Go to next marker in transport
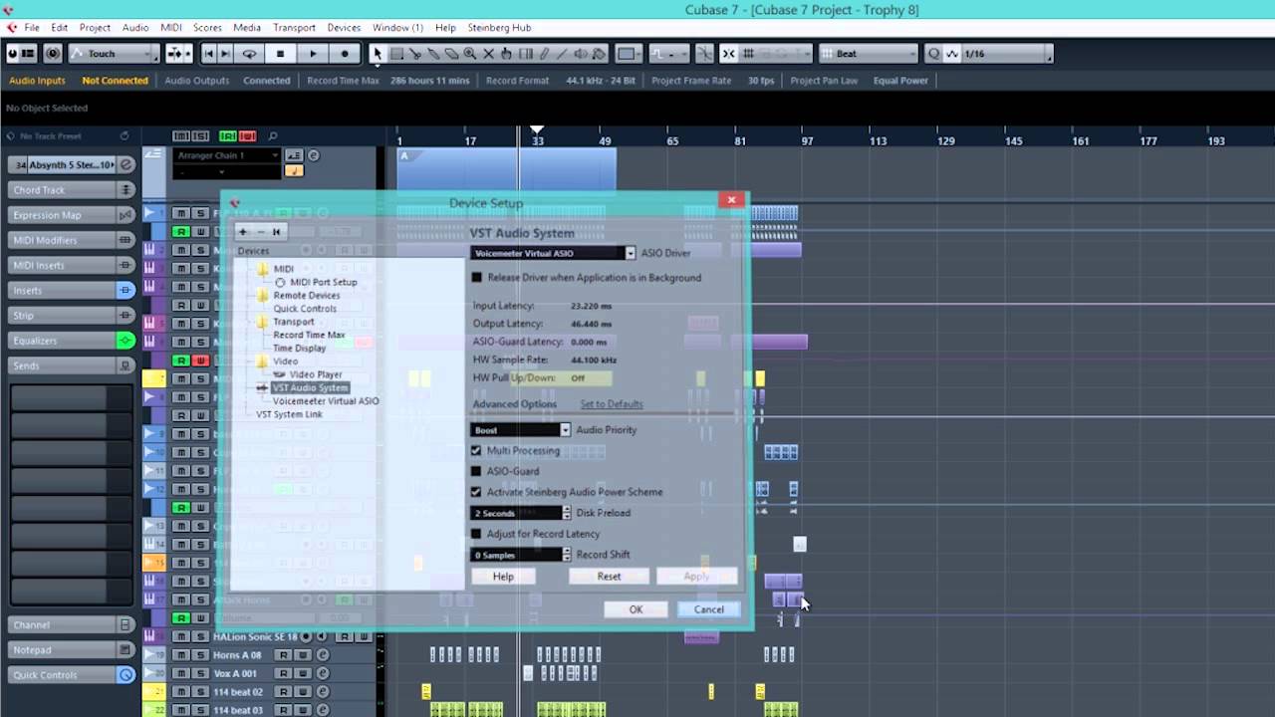The width and height of the screenshot is (1275, 717). click(225, 54)
